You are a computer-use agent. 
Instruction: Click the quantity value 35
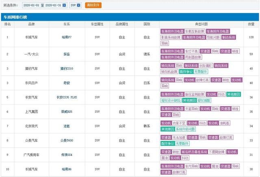point(251,111)
